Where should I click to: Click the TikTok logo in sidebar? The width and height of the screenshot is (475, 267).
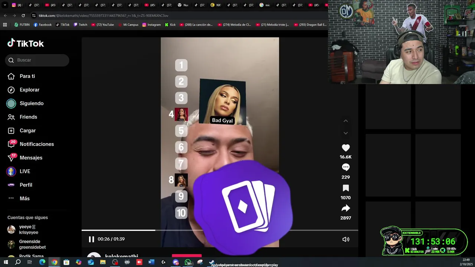point(26,43)
